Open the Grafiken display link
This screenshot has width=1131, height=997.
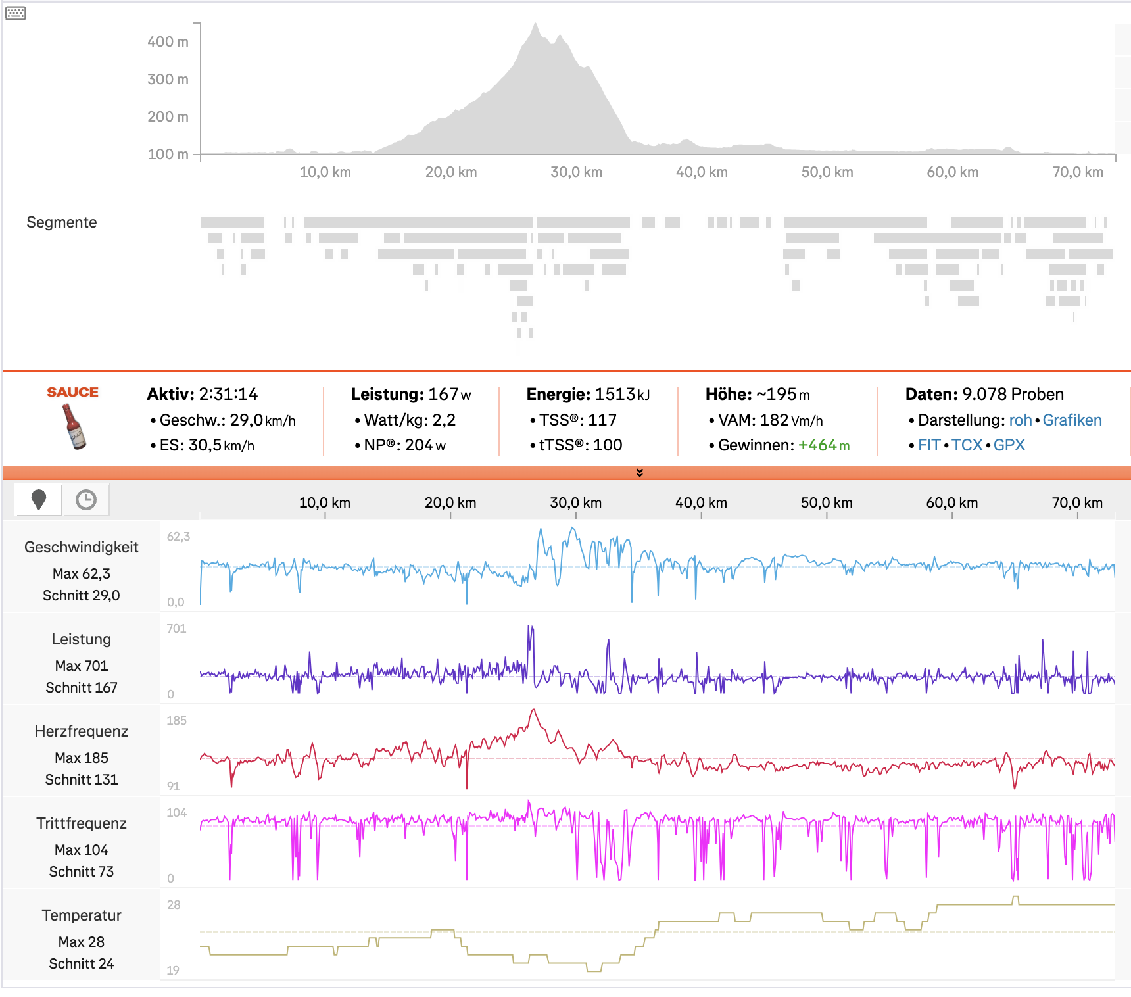(1072, 420)
